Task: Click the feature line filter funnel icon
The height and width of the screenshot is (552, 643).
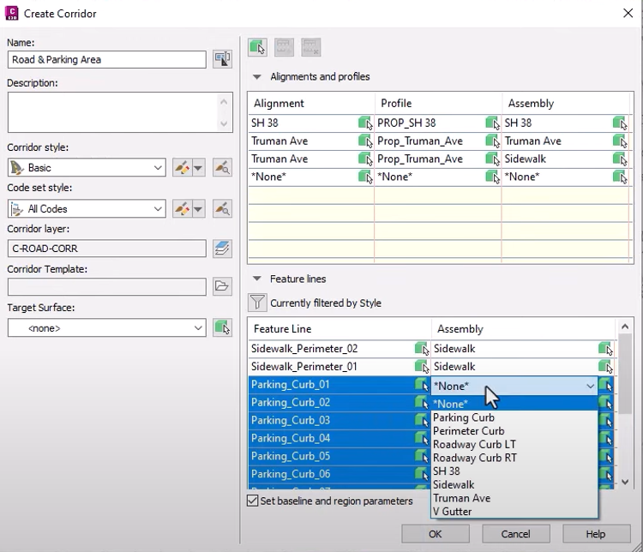Action: (257, 303)
